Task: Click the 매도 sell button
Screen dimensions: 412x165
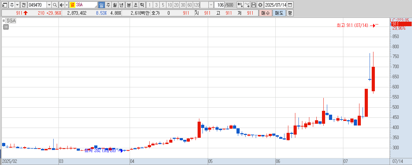Action: pyautogui.click(x=279, y=13)
